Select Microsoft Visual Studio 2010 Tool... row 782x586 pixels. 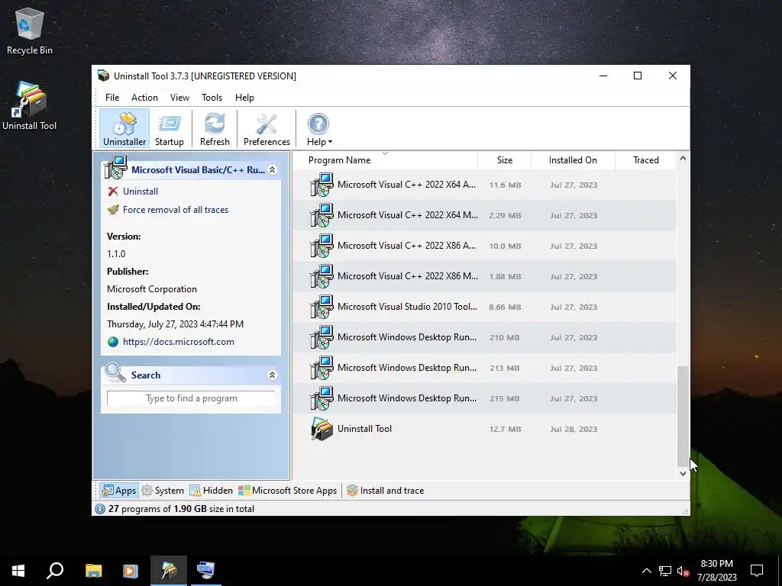tap(484, 307)
